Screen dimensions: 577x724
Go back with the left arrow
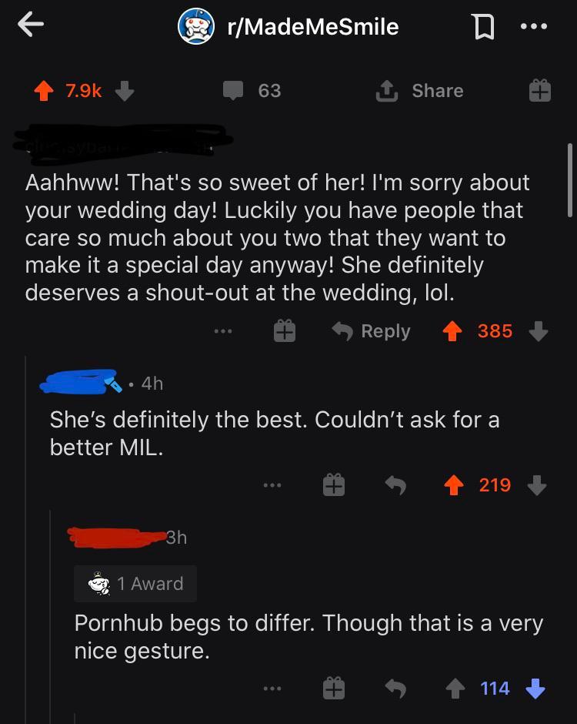coord(31,25)
